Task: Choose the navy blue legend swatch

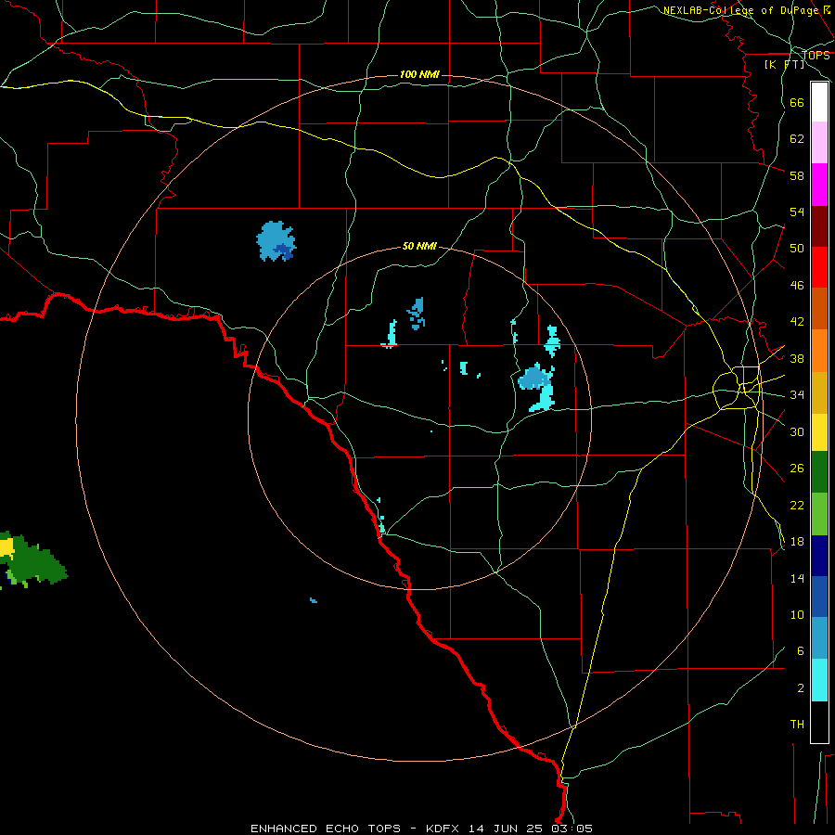Action: (x=819, y=556)
